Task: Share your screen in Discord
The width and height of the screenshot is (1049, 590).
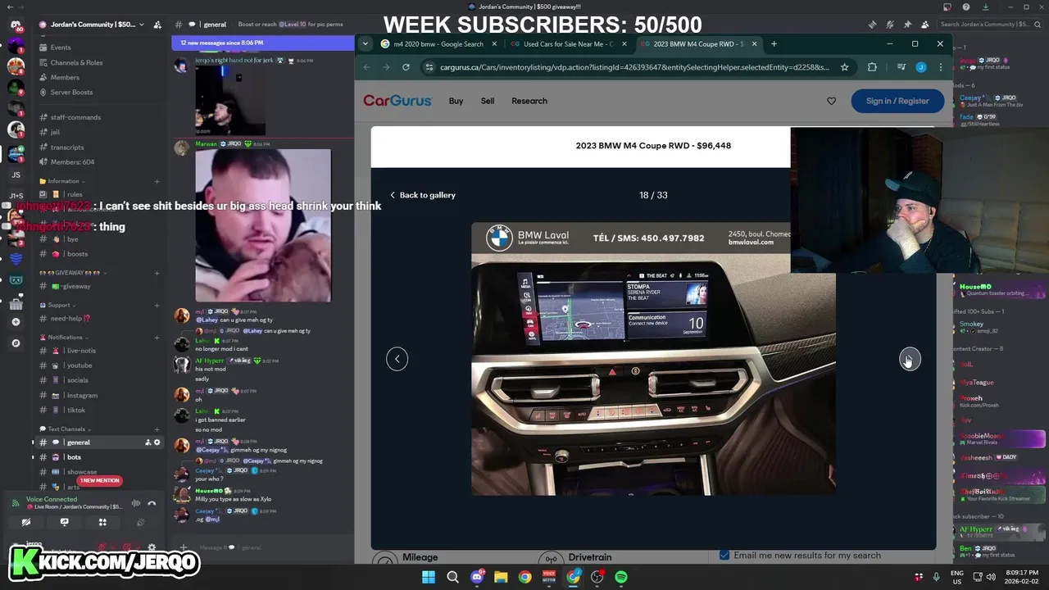Action: point(64,522)
